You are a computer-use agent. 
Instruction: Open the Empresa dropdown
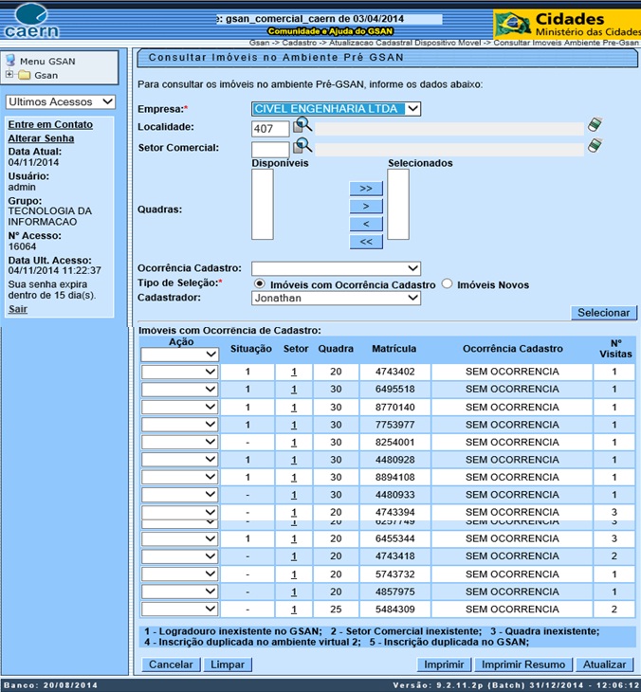336,109
